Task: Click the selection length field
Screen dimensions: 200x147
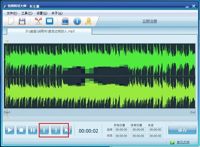Action: pos(155,129)
